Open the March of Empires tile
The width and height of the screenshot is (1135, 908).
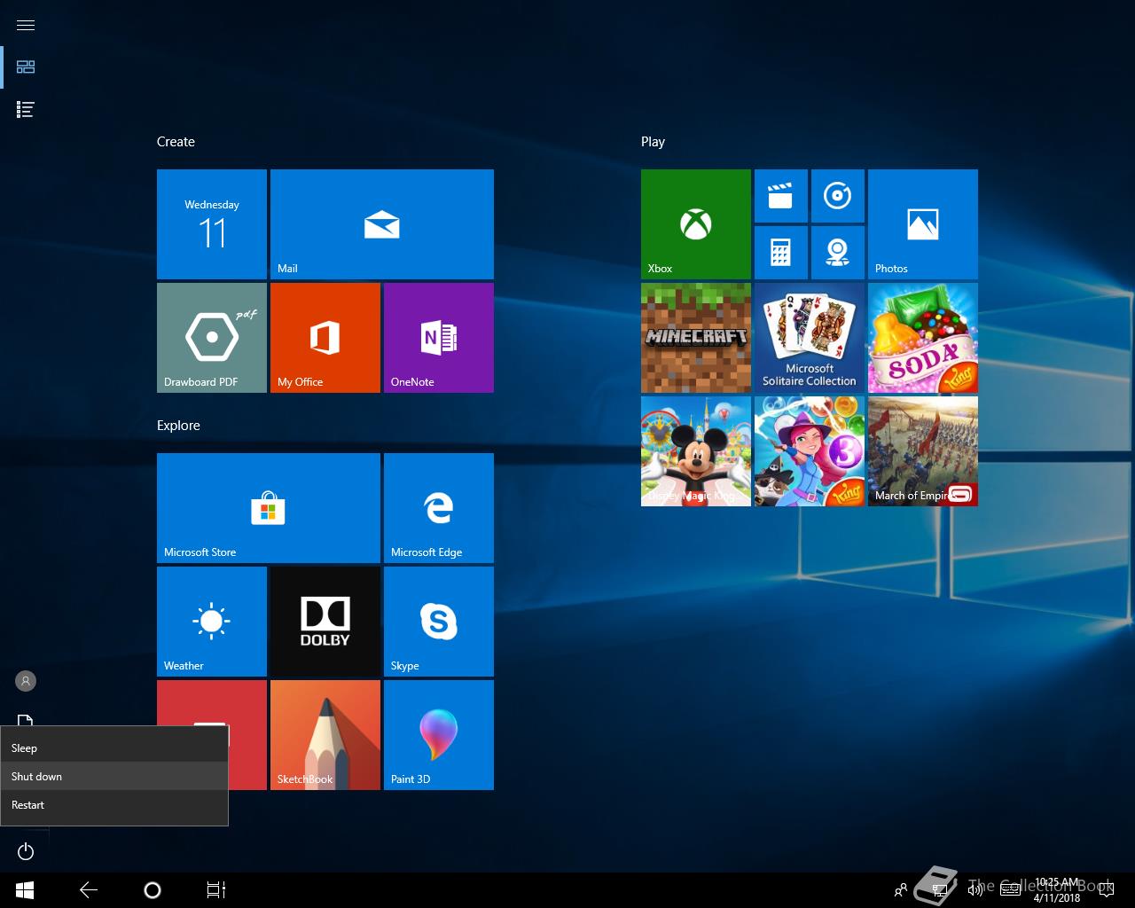(x=923, y=451)
